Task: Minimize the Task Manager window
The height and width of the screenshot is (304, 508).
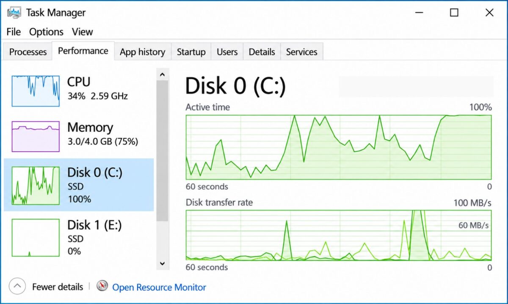Action: (419, 13)
